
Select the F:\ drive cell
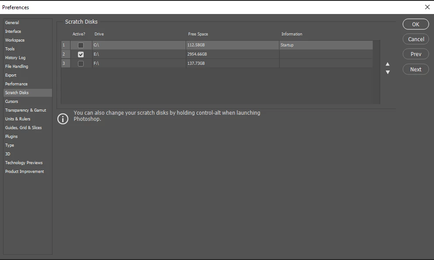tap(139, 63)
